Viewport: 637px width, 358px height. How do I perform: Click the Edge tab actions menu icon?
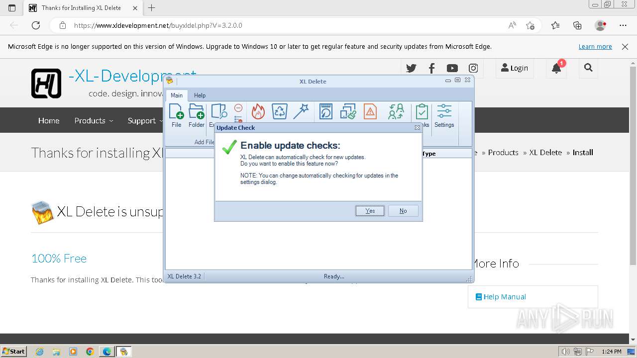pyautogui.click(x=12, y=7)
